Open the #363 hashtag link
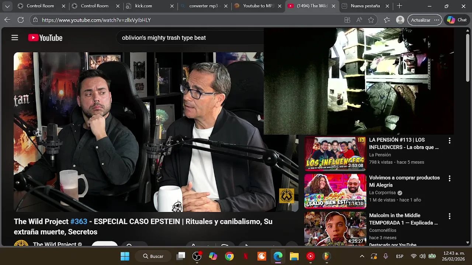Viewport: 472px width, 265px height. pyautogui.click(x=79, y=222)
